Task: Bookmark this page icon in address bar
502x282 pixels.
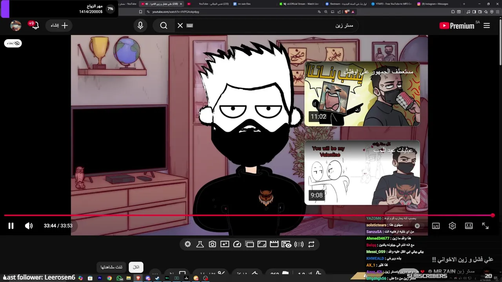Action: coord(140,12)
